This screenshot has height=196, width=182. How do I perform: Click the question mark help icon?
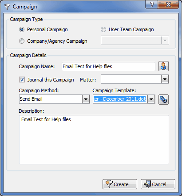coord(151,5)
